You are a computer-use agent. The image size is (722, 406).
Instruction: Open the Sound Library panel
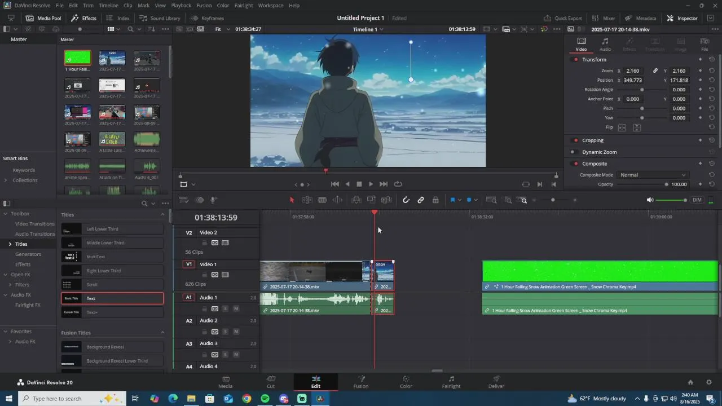tap(160, 18)
